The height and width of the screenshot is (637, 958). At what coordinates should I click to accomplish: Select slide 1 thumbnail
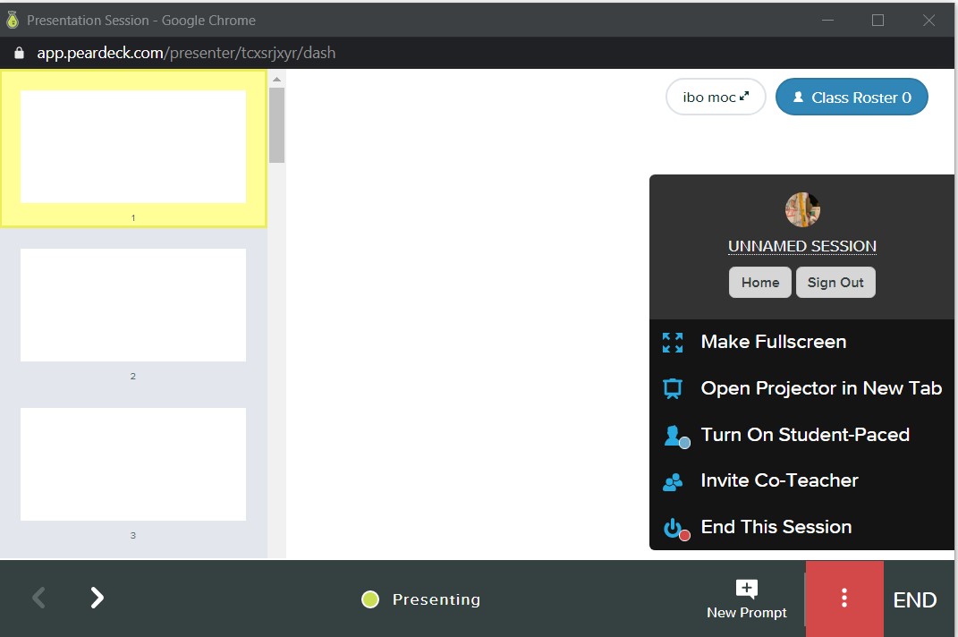point(133,148)
